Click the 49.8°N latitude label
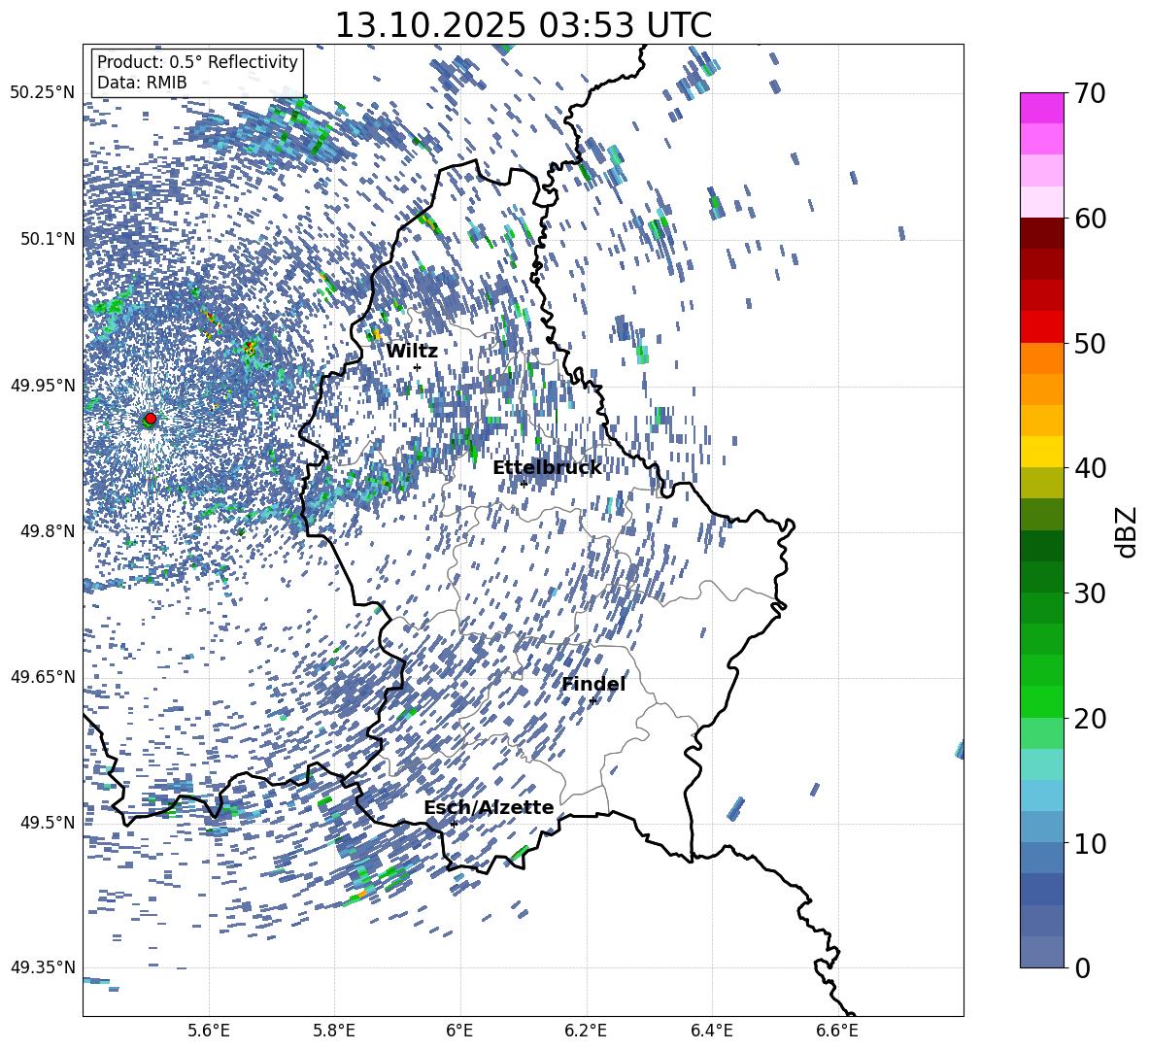The width and height of the screenshot is (1150, 1050). [49, 531]
